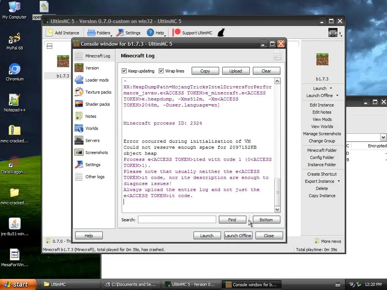Open the Config Folder action
This screenshot has width=387, height=290.
322,157
